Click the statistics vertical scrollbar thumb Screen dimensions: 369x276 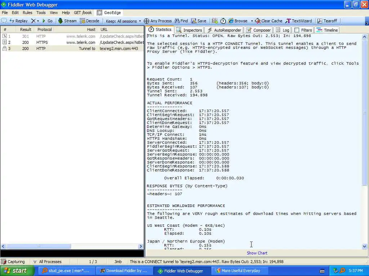(364, 112)
